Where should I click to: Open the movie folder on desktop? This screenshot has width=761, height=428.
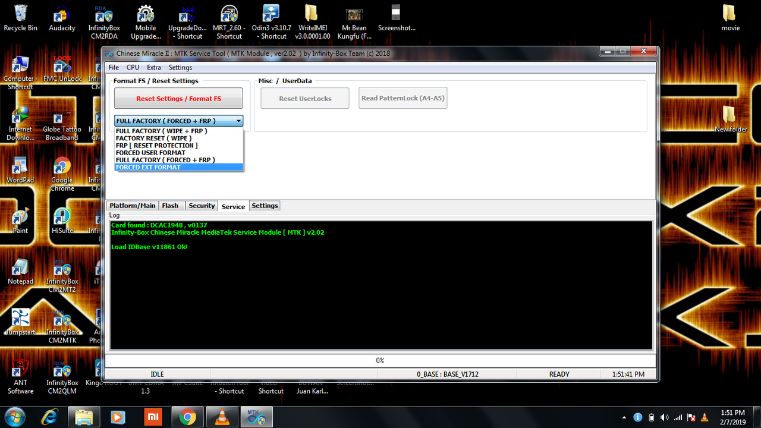[731, 18]
